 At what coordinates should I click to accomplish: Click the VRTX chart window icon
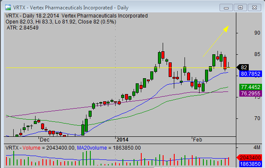pos(8,8)
